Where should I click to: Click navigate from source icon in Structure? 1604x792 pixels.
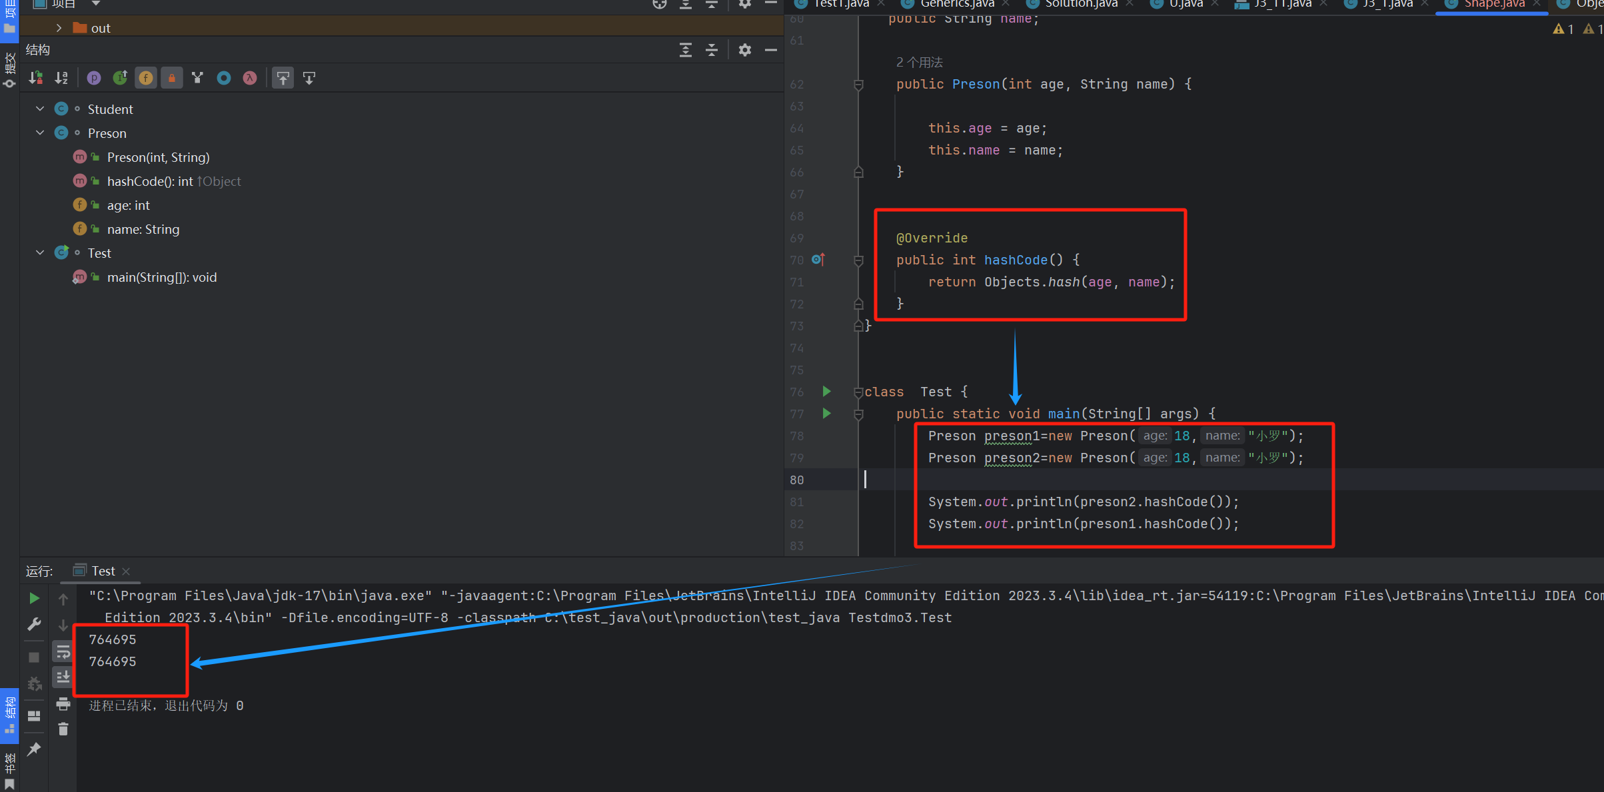(309, 78)
